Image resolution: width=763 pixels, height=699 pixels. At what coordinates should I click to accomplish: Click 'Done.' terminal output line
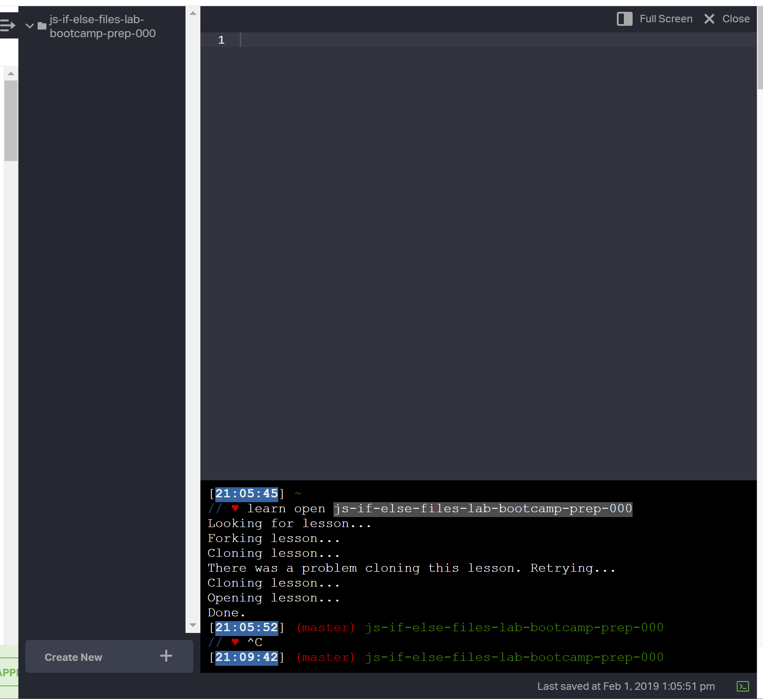226,613
